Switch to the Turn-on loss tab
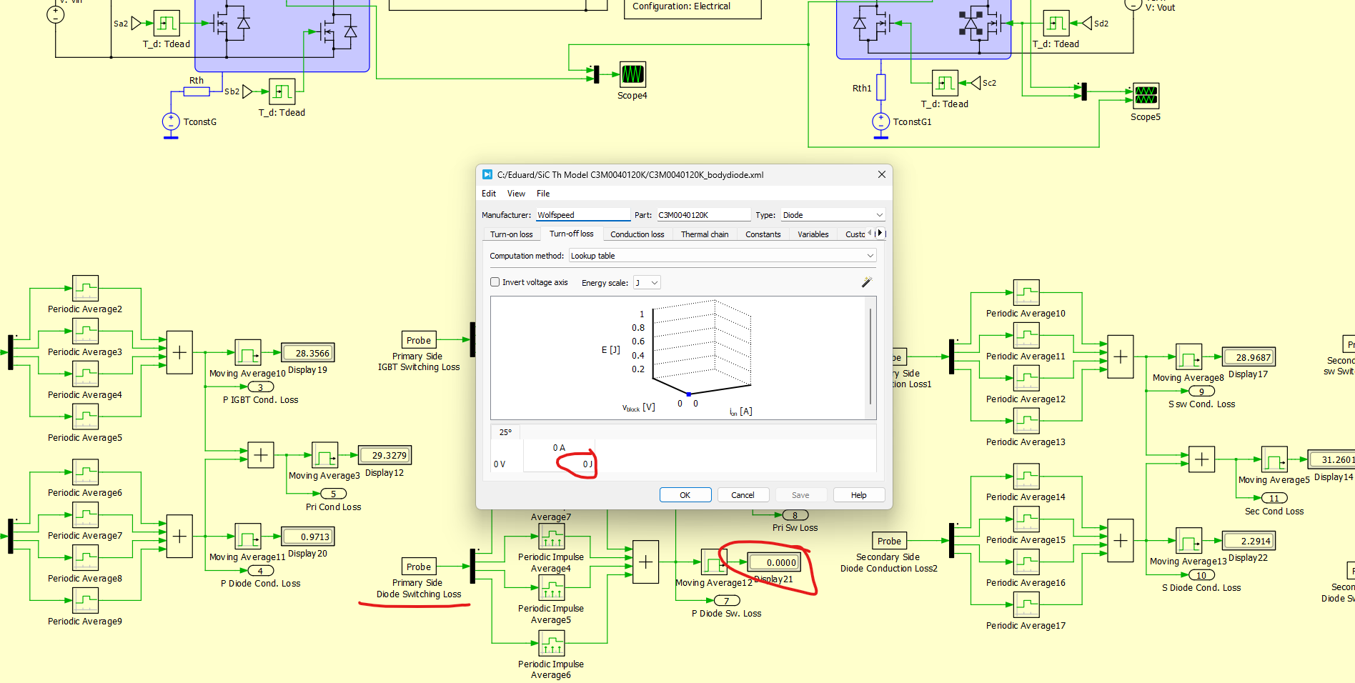The image size is (1355, 683). [512, 234]
